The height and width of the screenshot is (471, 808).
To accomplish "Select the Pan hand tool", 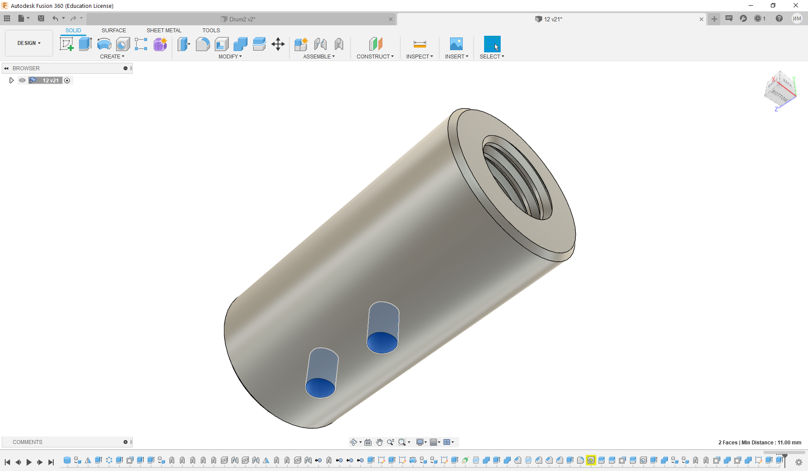I will tap(379, 442).
